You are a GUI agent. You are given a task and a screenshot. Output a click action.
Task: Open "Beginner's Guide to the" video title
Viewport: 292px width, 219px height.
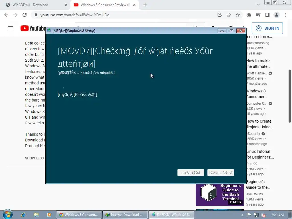tap(258, 184)
